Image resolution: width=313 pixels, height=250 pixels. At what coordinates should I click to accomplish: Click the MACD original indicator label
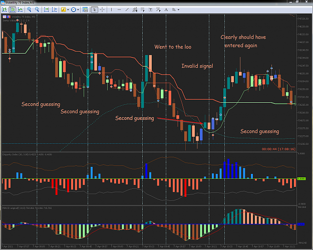click(27, 208)
